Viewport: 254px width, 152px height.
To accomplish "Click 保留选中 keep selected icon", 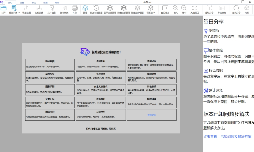I will click(150, 8).
